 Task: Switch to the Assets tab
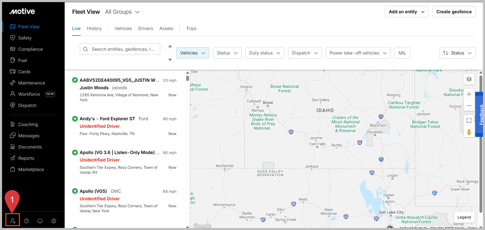coord(166,29)
